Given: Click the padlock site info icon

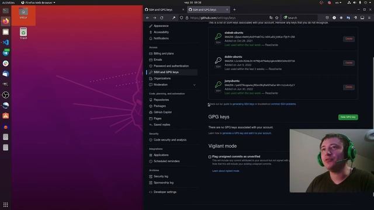Looking at the screenshot, I should coord(187,18).
